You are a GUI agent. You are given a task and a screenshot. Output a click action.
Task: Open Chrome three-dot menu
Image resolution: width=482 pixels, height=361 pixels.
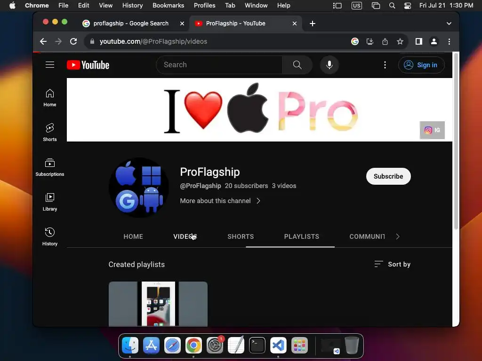pos(449,41)
